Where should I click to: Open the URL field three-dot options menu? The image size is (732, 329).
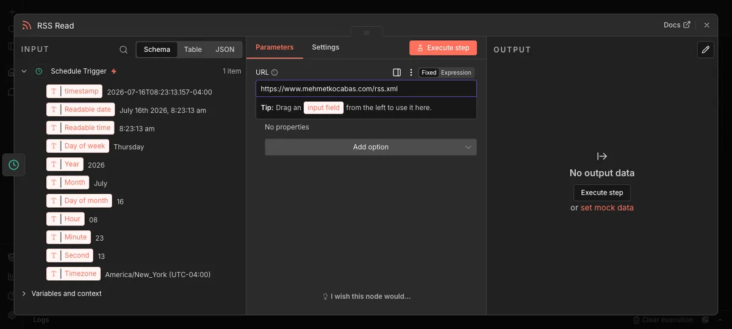click(x=411, y=73)
